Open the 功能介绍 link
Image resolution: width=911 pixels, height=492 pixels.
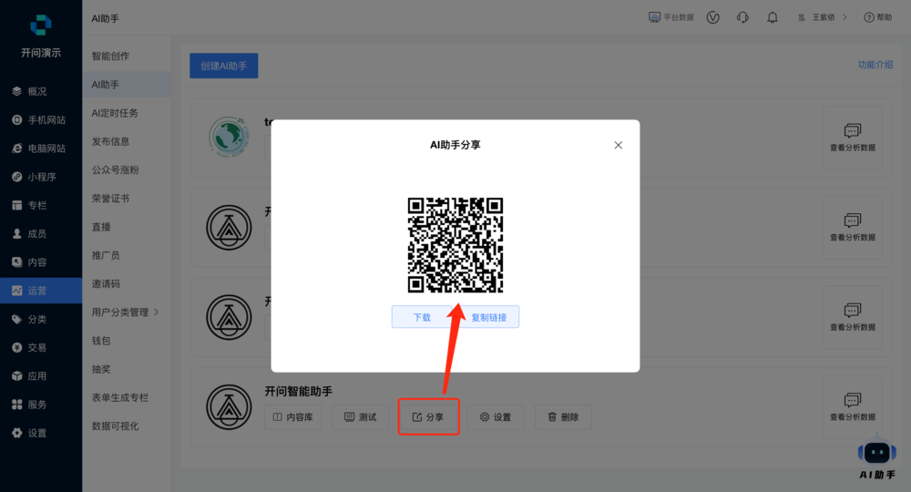pyautogui.click(x=875, y=65)
